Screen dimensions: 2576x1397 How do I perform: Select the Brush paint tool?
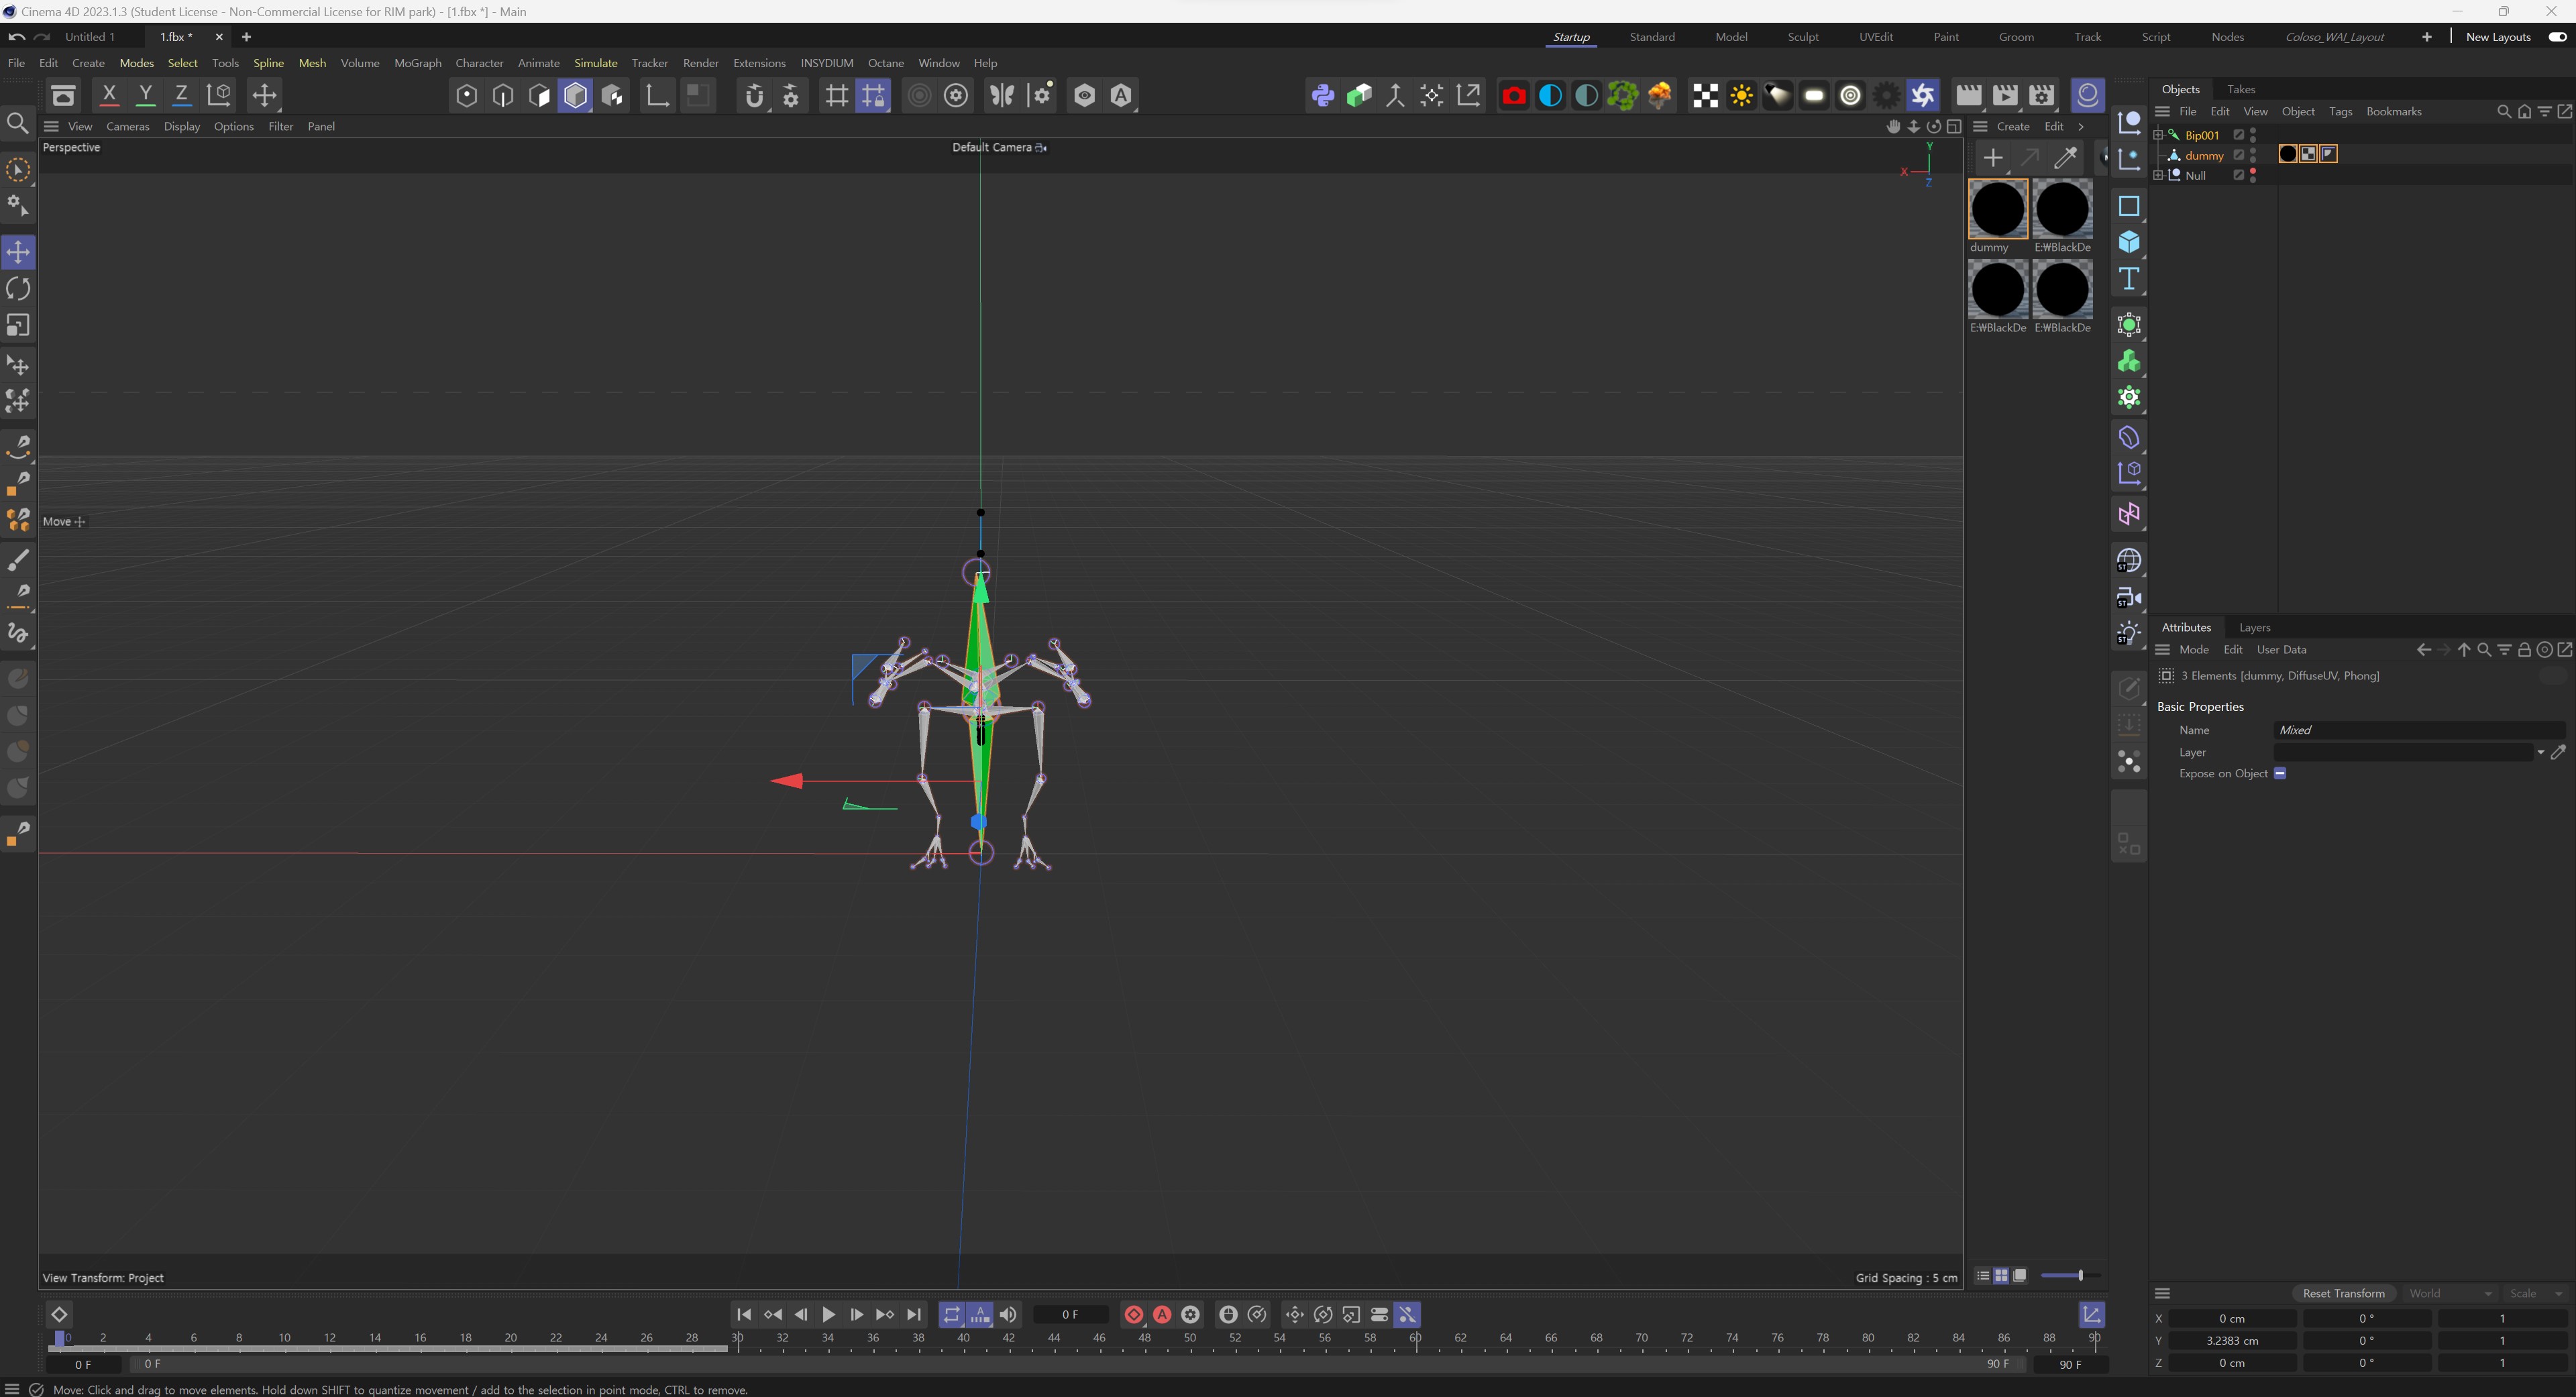click(18, 559)
